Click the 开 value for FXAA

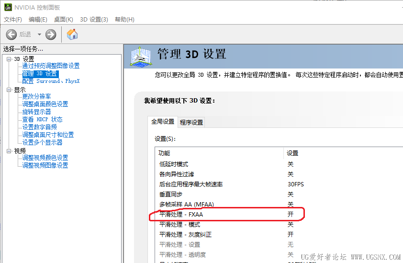click(291, 214)
